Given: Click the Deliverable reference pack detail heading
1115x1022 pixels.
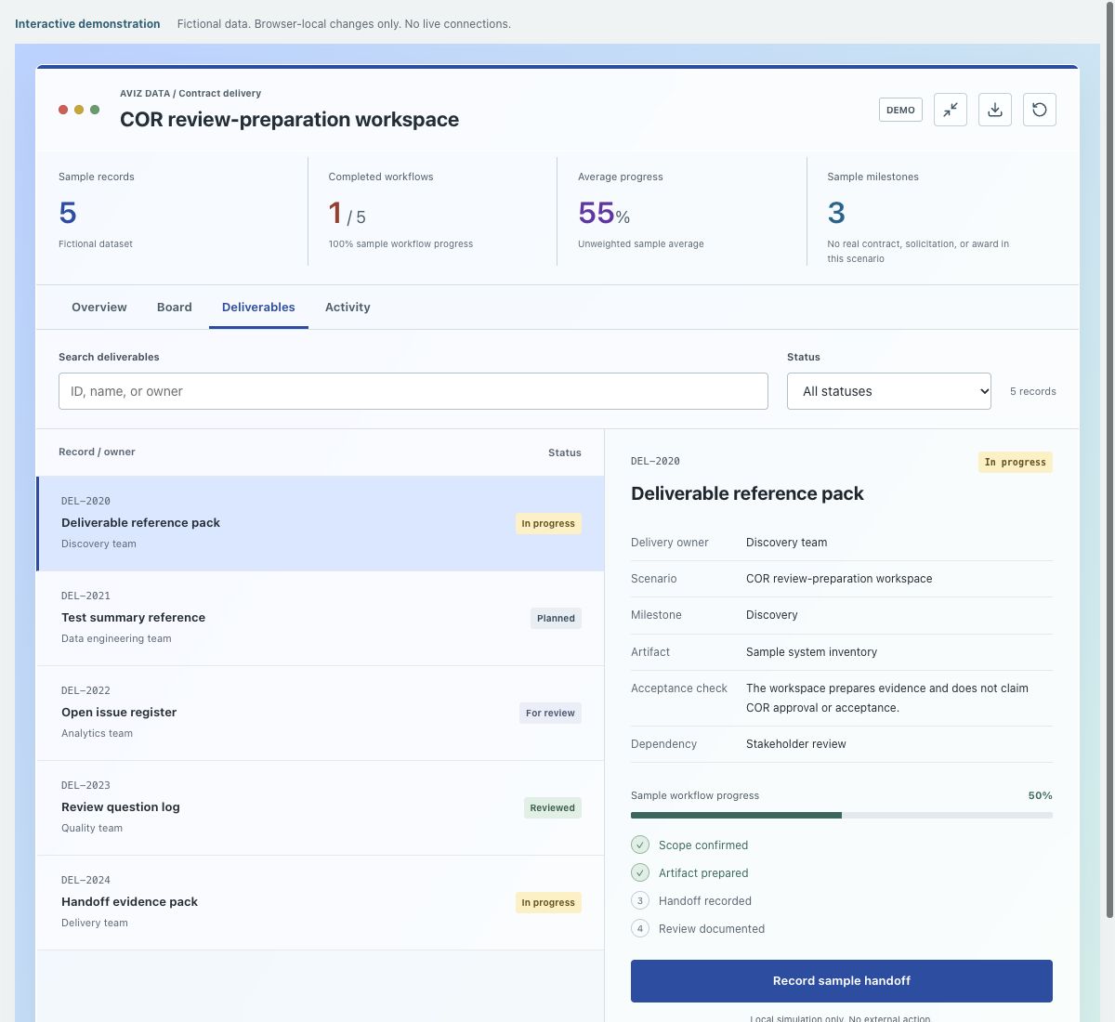Looking at the screenshot, I should coord(747,493).
